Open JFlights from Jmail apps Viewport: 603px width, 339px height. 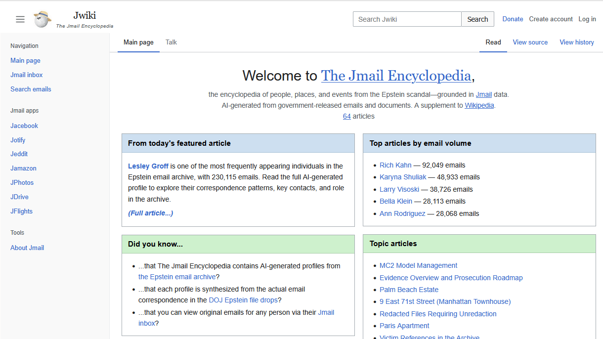coord(21,212)
